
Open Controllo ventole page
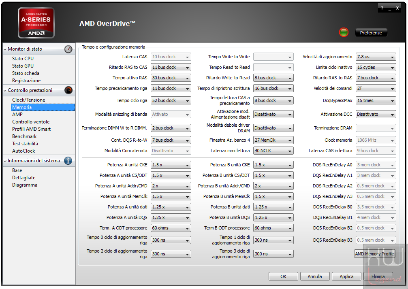(31, 121)
